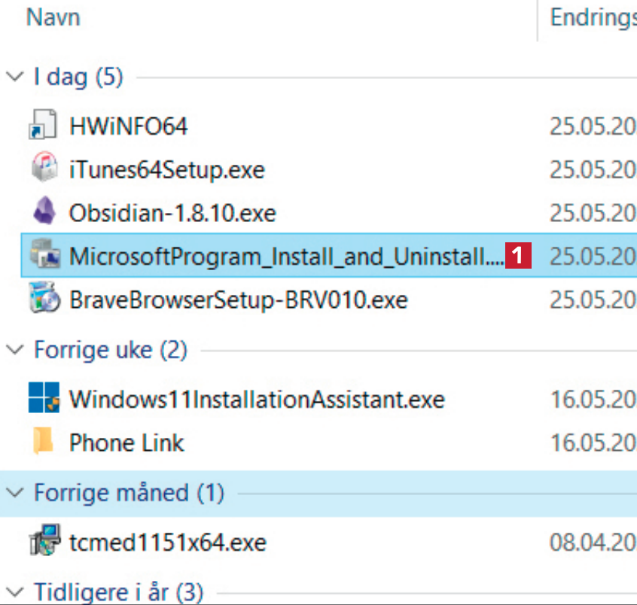The height and width of the screenshot is (605, 637).
Task: Sort files by the Navn column header
Action: [53, 17]
